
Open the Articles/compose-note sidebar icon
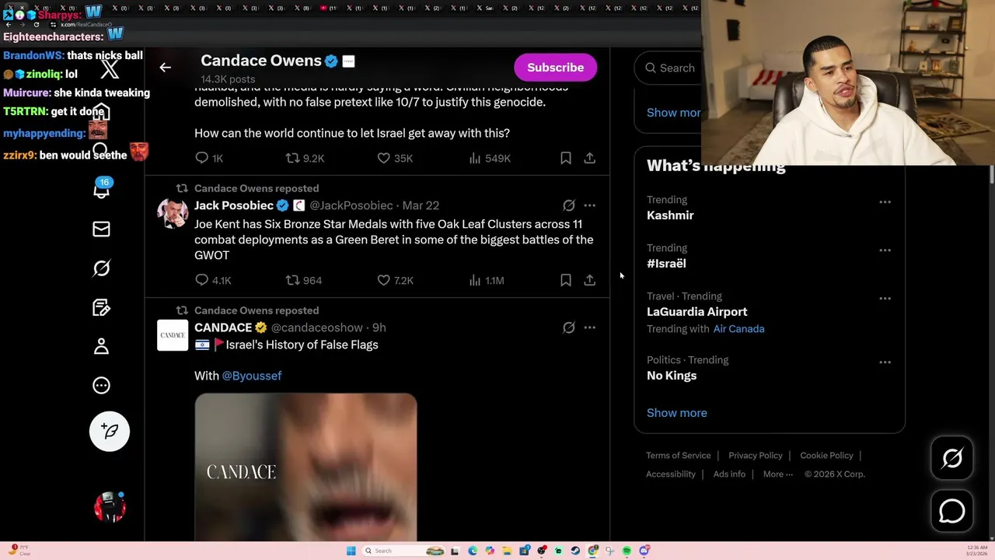point(101,307)
